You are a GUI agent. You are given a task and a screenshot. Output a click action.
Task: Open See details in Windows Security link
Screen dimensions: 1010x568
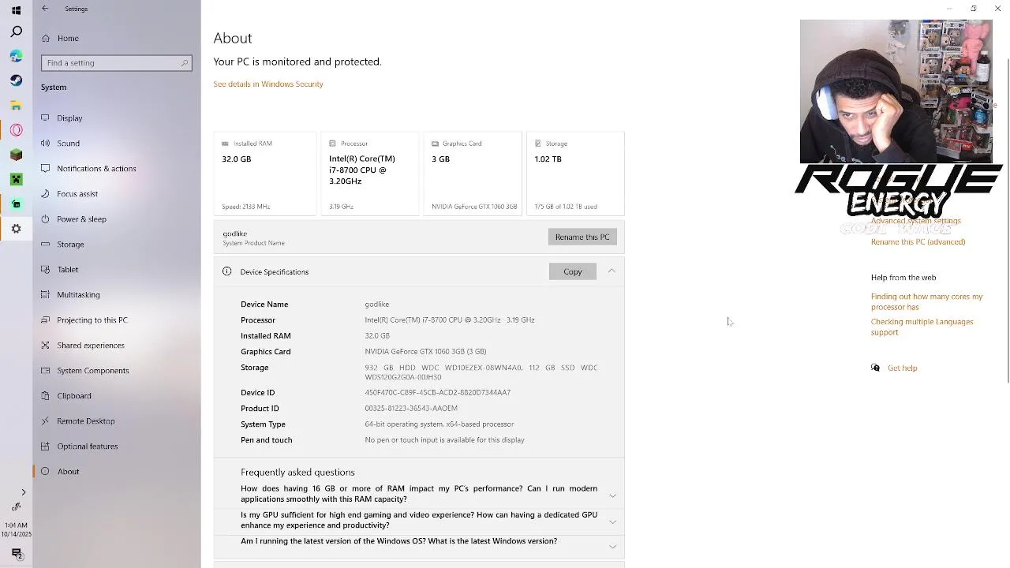point(268,84)
